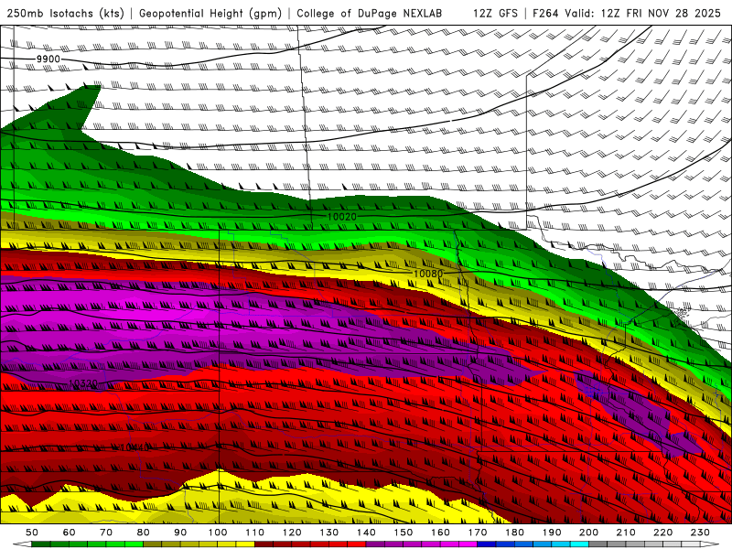The height and width of the screenshot is (549, 732).
Task: Click the 130 value on the color scale
Action: pos(329,533)
